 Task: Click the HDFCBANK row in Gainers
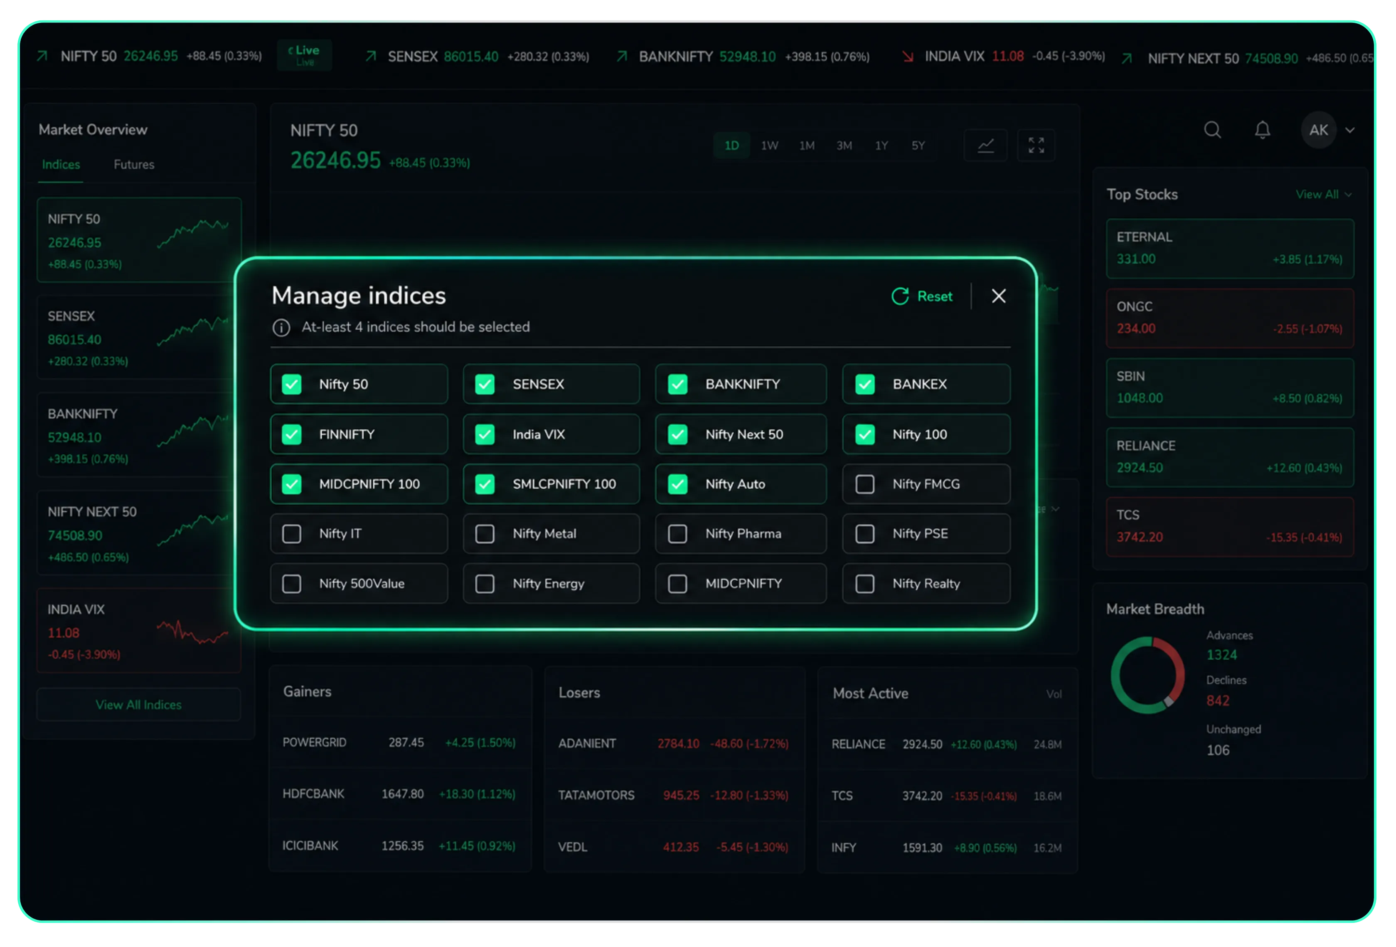[x=399, y=794]
